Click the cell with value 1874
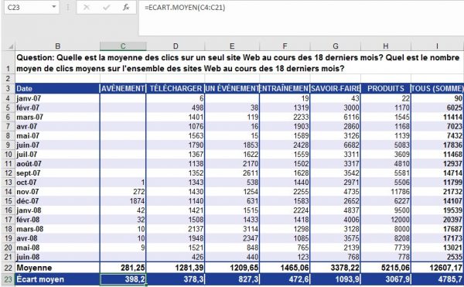This screenshot has width=464, height=287. point(123,201)
